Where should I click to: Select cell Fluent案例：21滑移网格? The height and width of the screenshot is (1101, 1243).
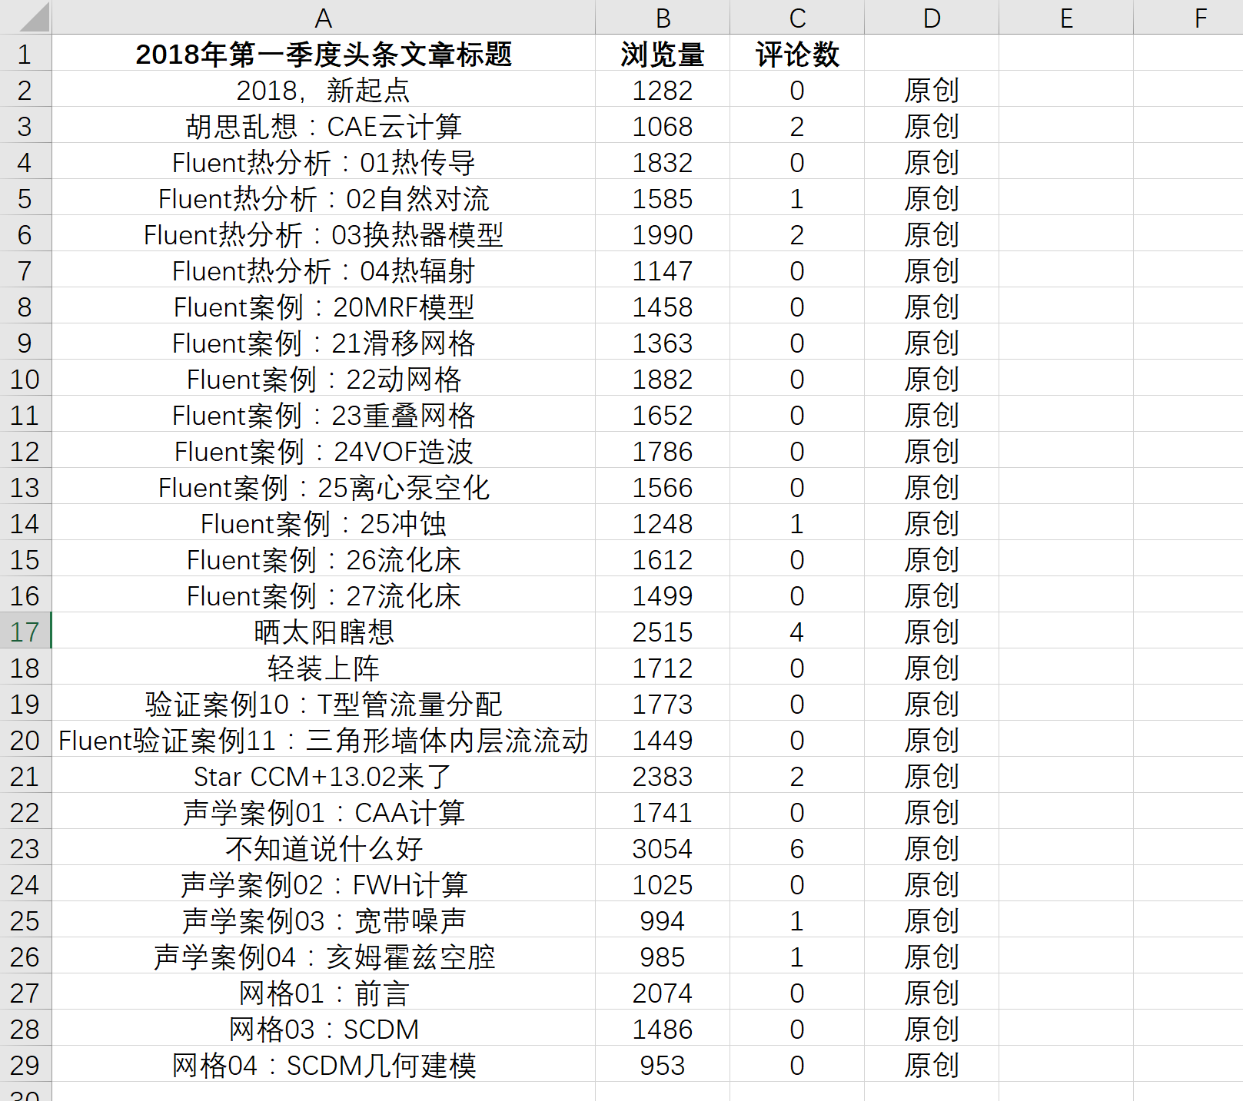tap(324, 342)
